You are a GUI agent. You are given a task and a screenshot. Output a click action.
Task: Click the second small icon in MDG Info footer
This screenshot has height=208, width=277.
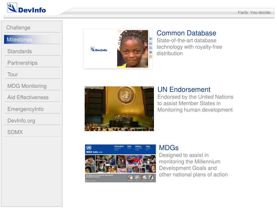(137, 177)
